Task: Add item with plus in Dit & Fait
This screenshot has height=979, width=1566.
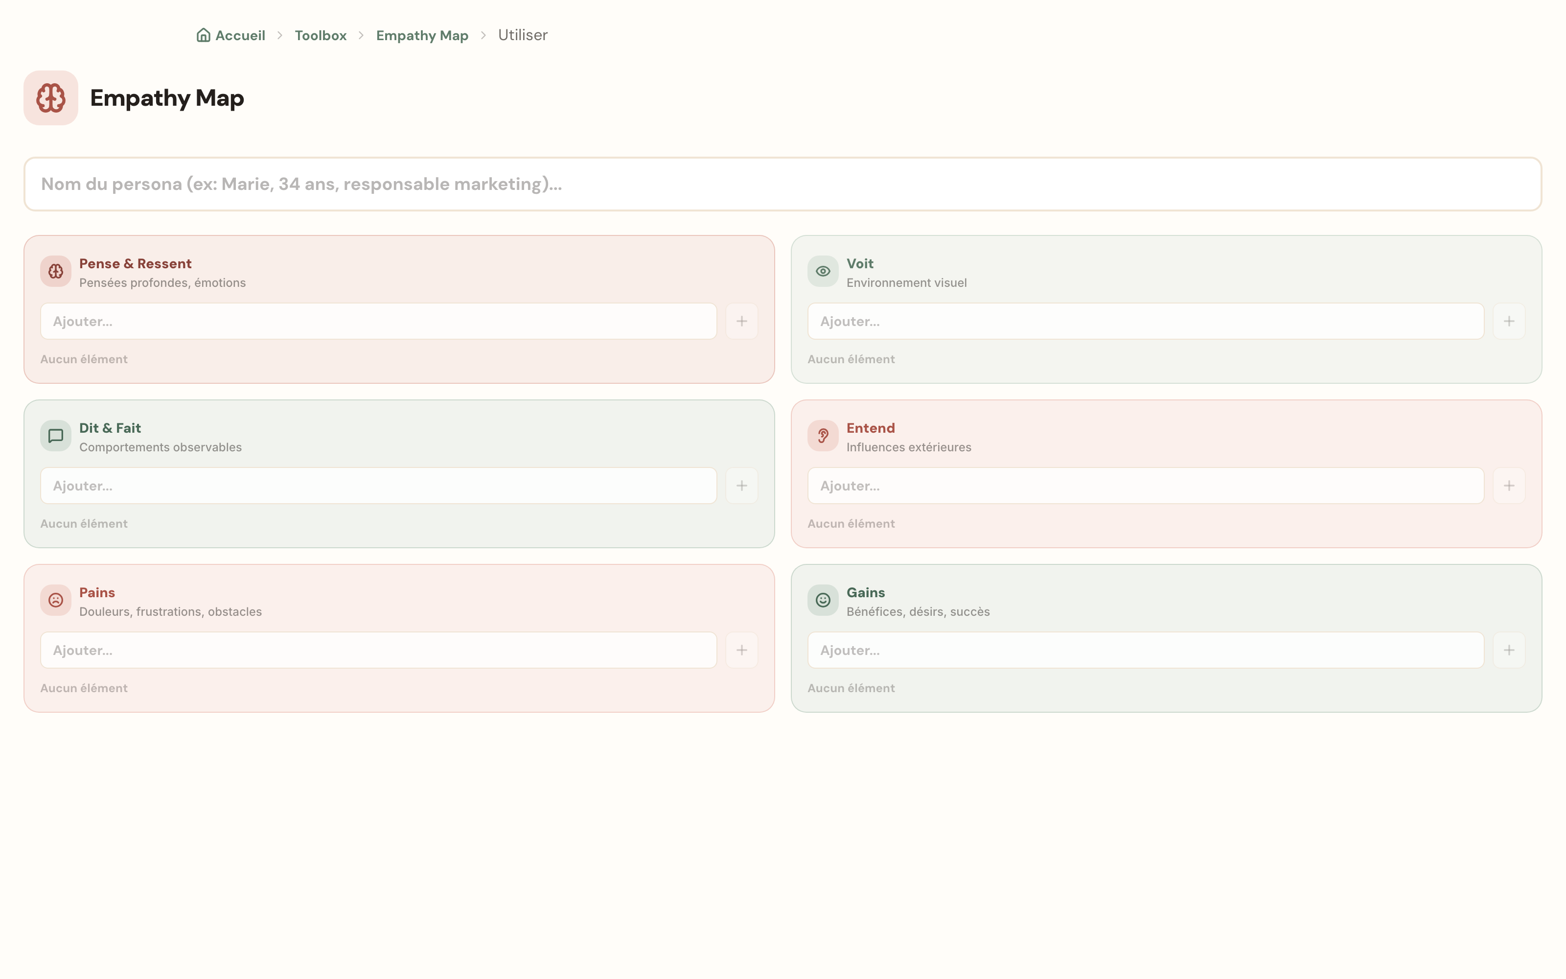Action: click(741, 486)
